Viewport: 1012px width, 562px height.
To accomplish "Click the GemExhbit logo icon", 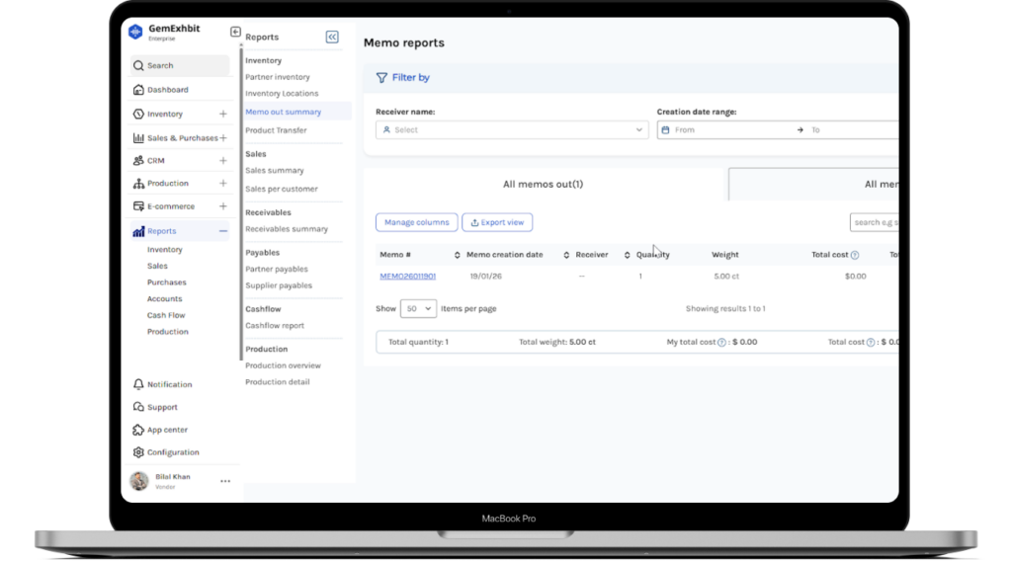I will click(x=136, y=32).
